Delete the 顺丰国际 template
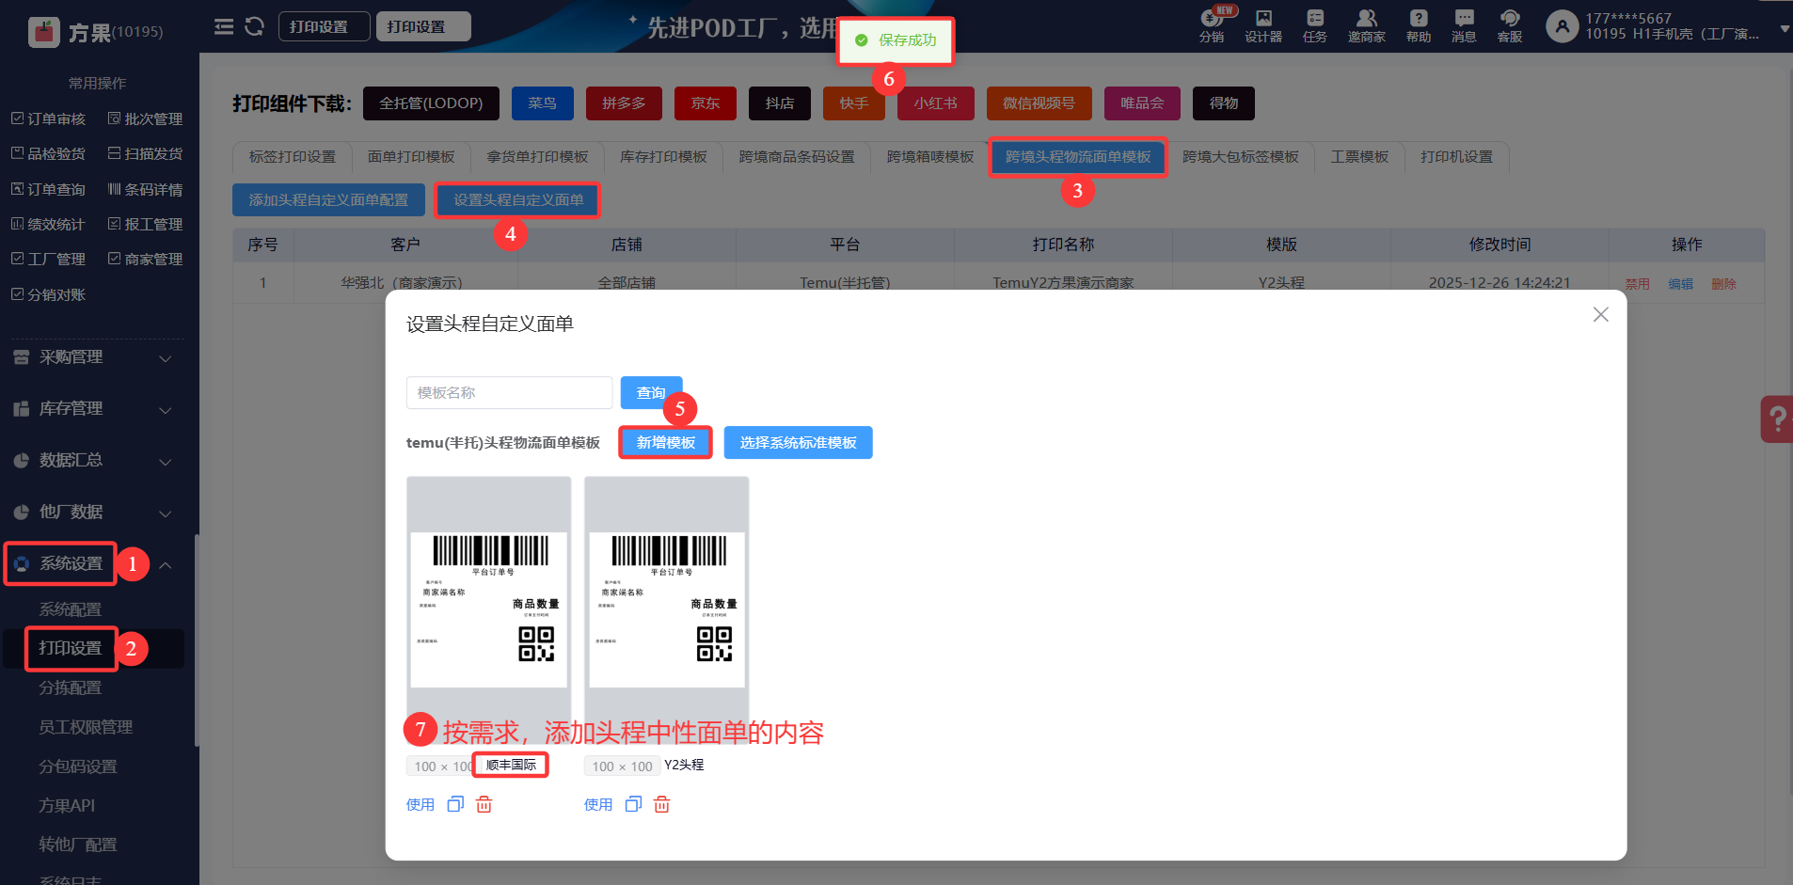The height and width of the screenshot is (885, 1793). (x=484, y=804)
